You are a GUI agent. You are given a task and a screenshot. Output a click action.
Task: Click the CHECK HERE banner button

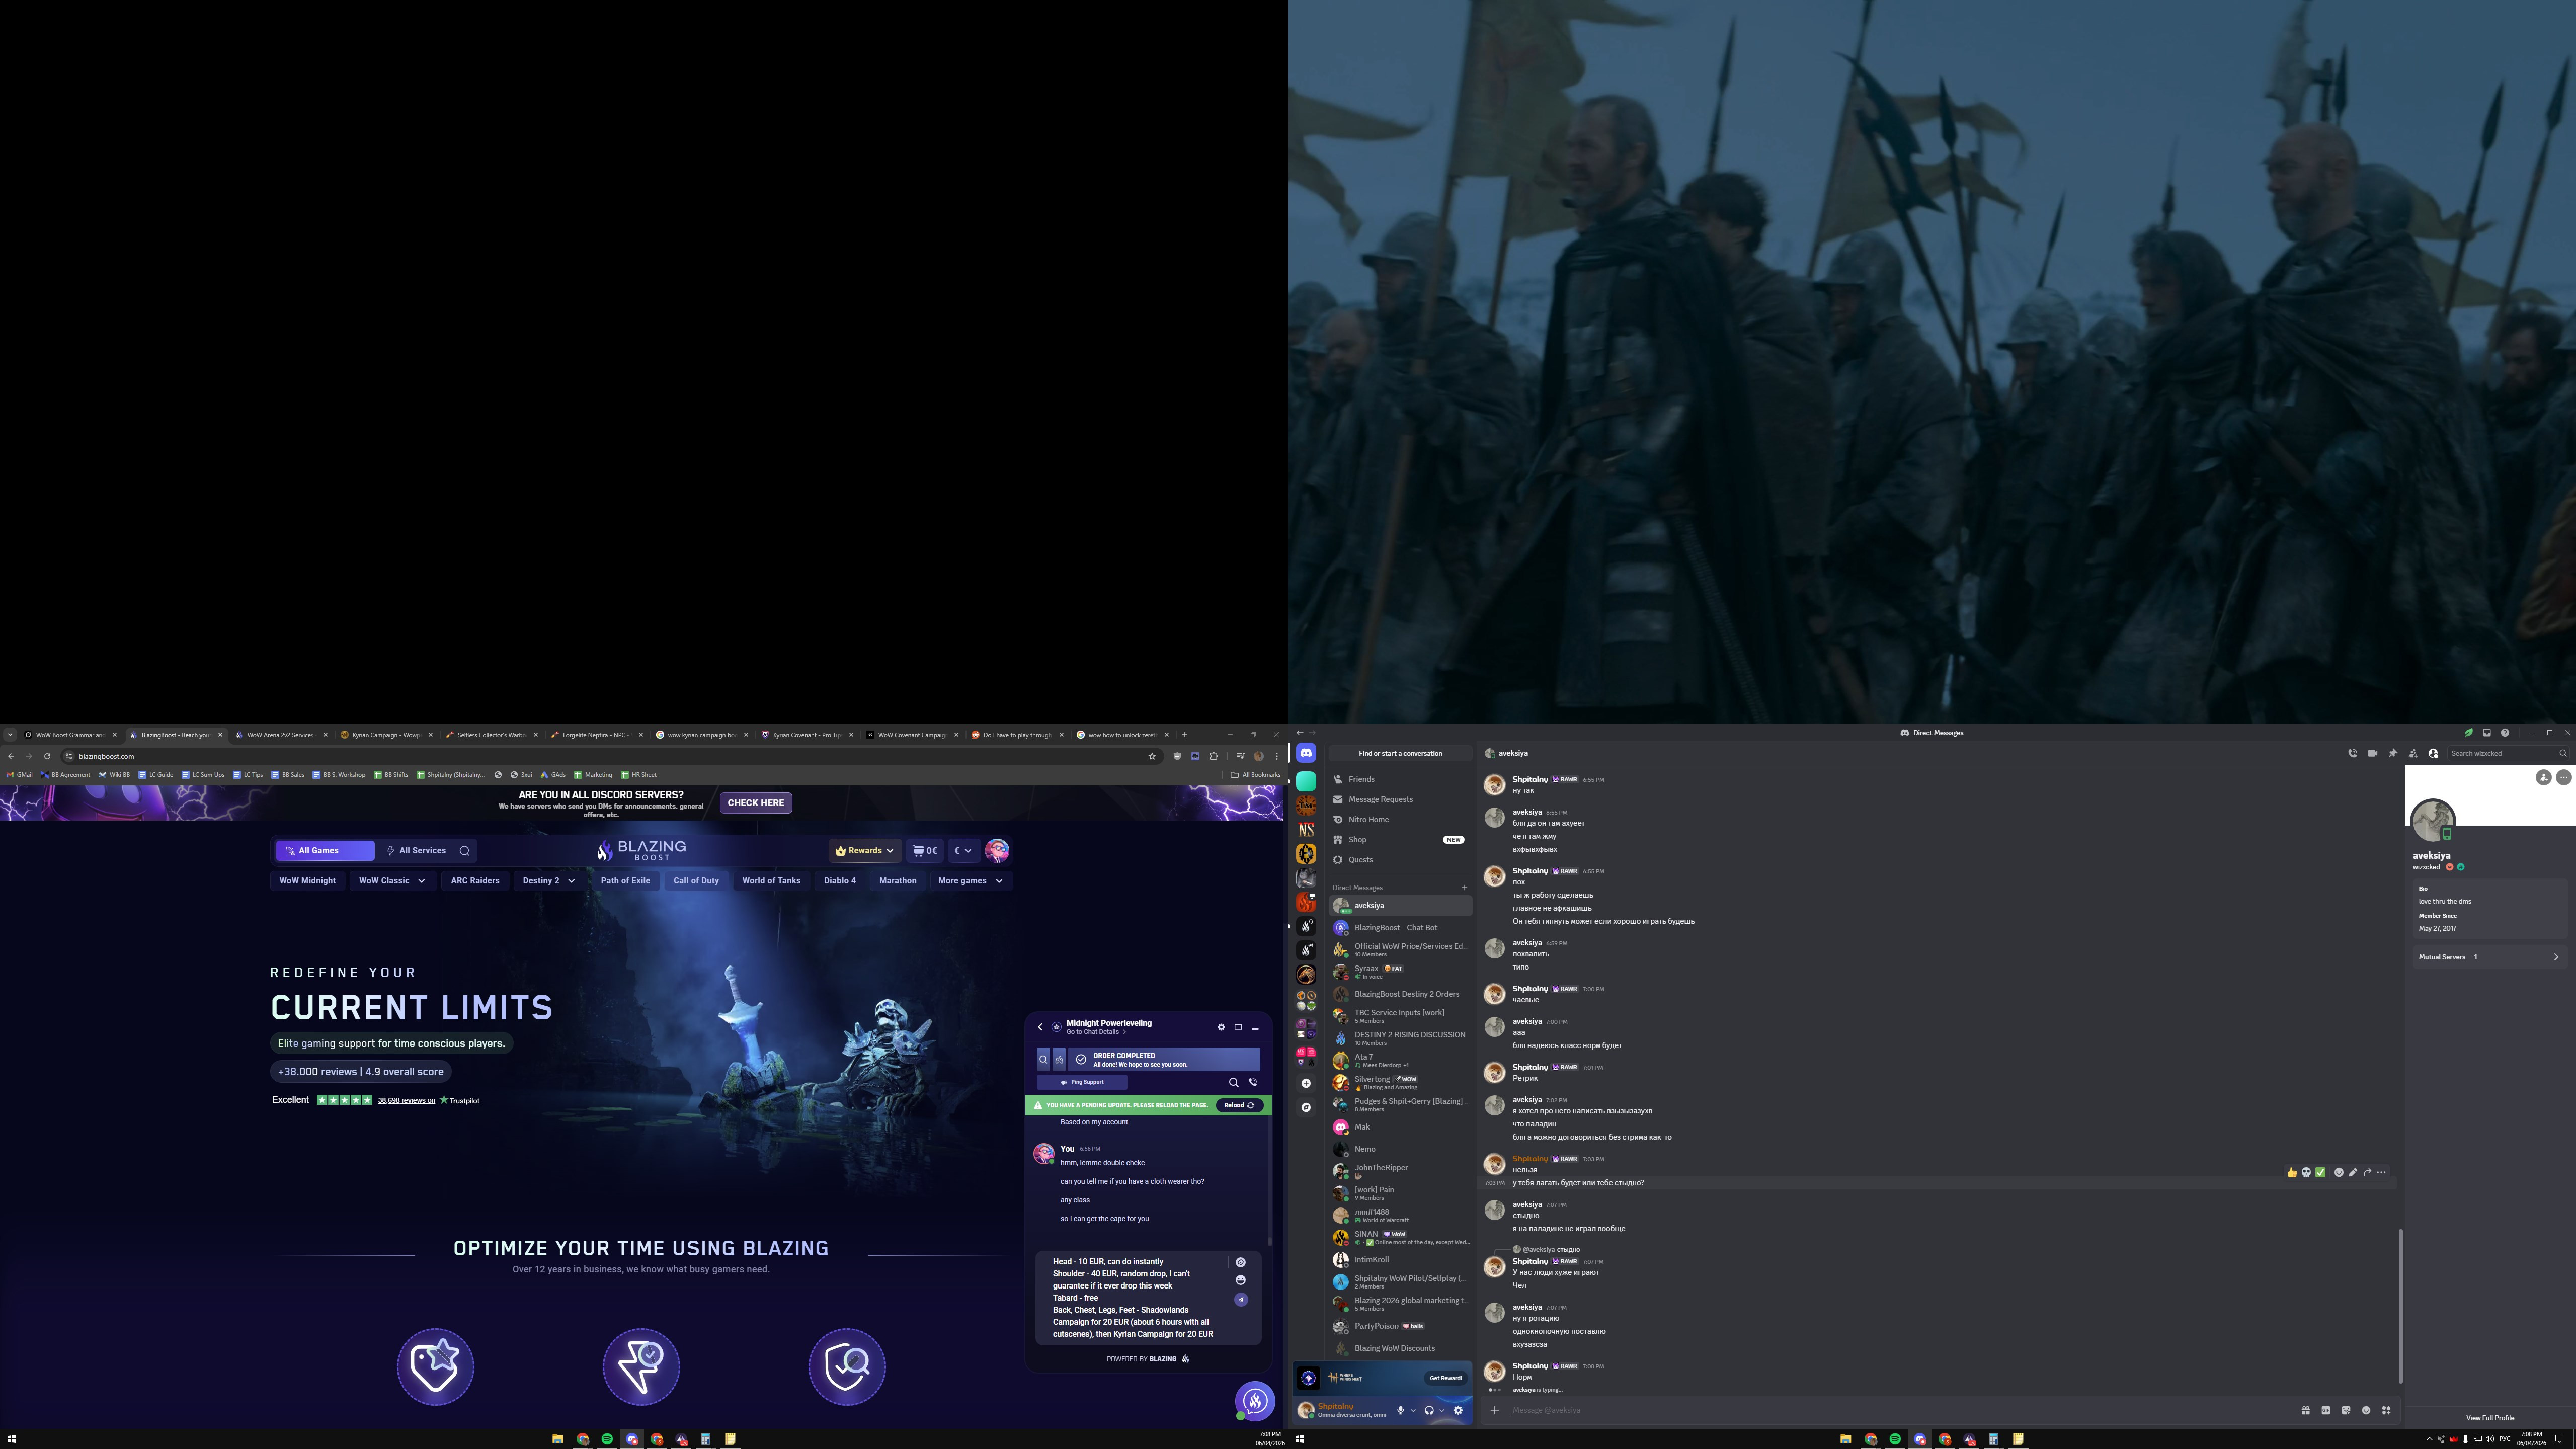click(x=756, y=803)
